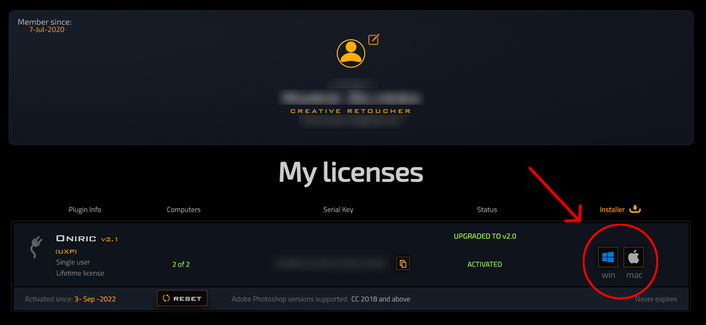The width and height of the screenshot is (706, 325).
Task: Copy the serial key with copy icon
Action: [403, 263]
